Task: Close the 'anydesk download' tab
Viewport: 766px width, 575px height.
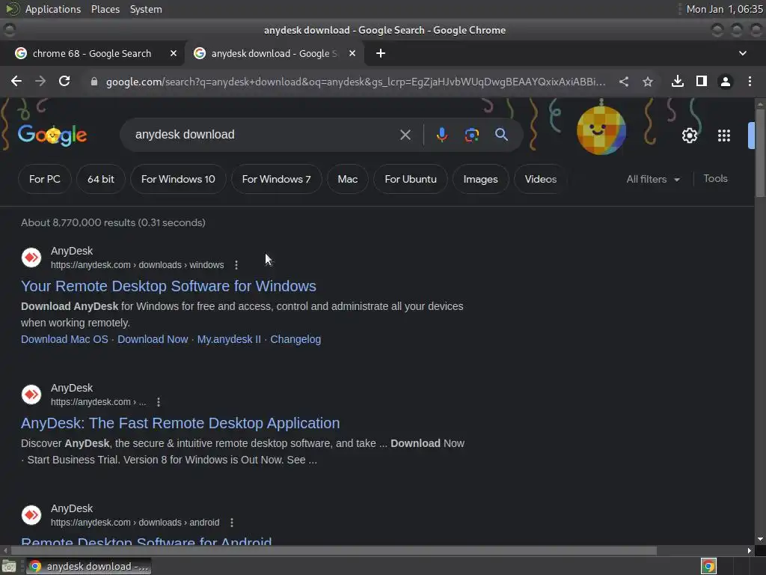Action: (352, 53)
